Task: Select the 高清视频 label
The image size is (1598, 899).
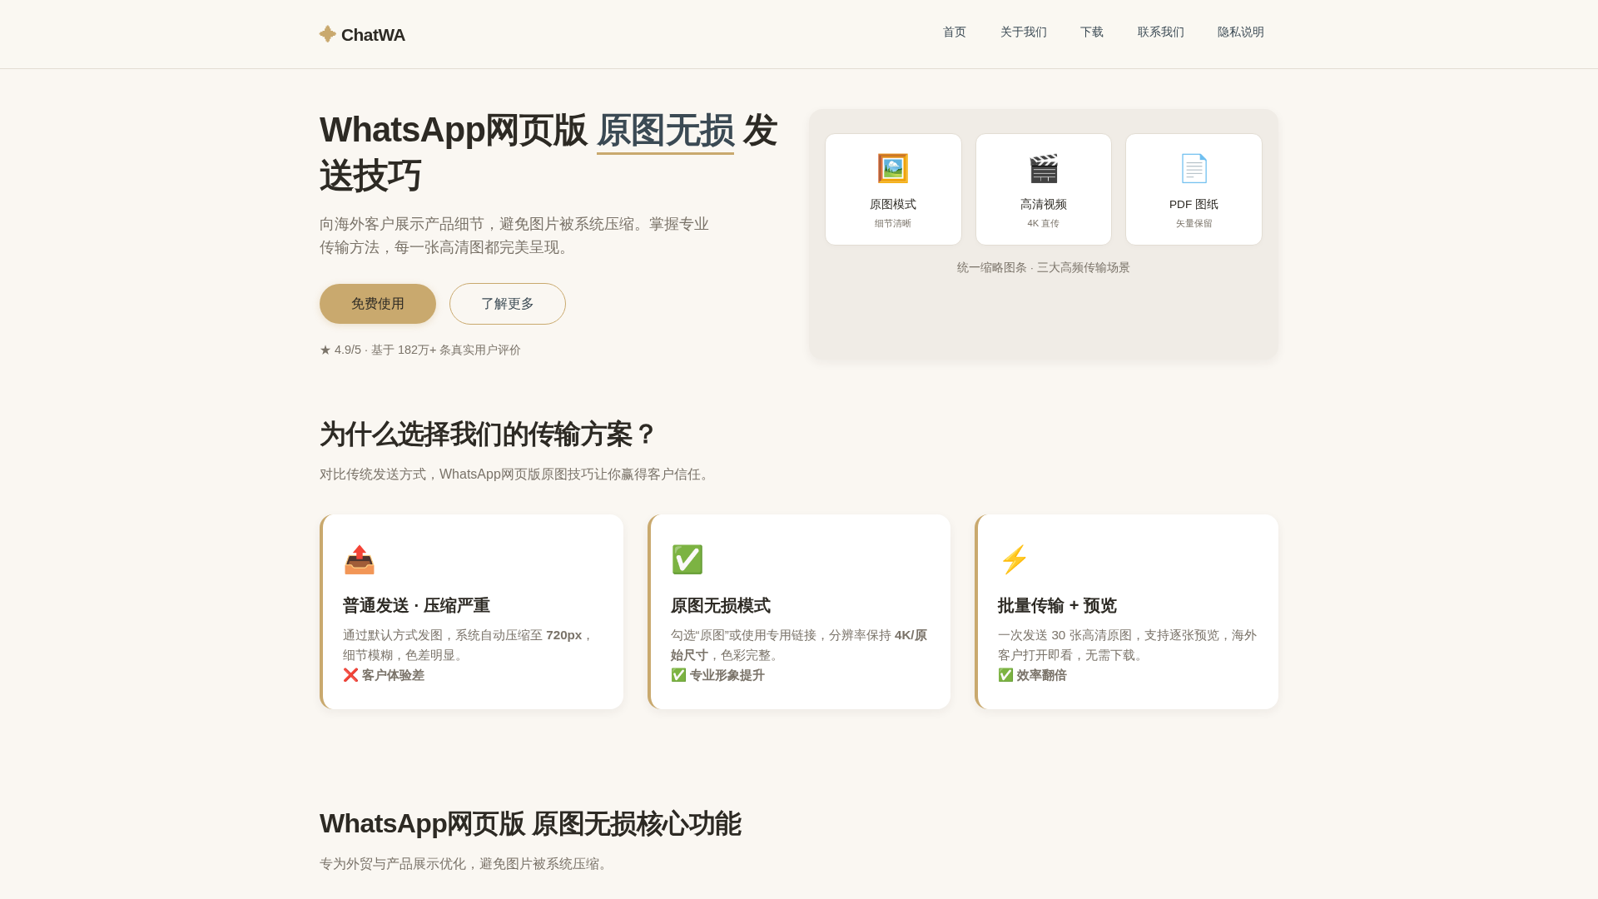Action: click(1044, 205)
